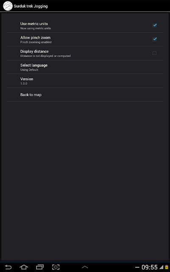170x272 pixels.
Task: Open the 09:55 clock in status bar
Action: 150,267
